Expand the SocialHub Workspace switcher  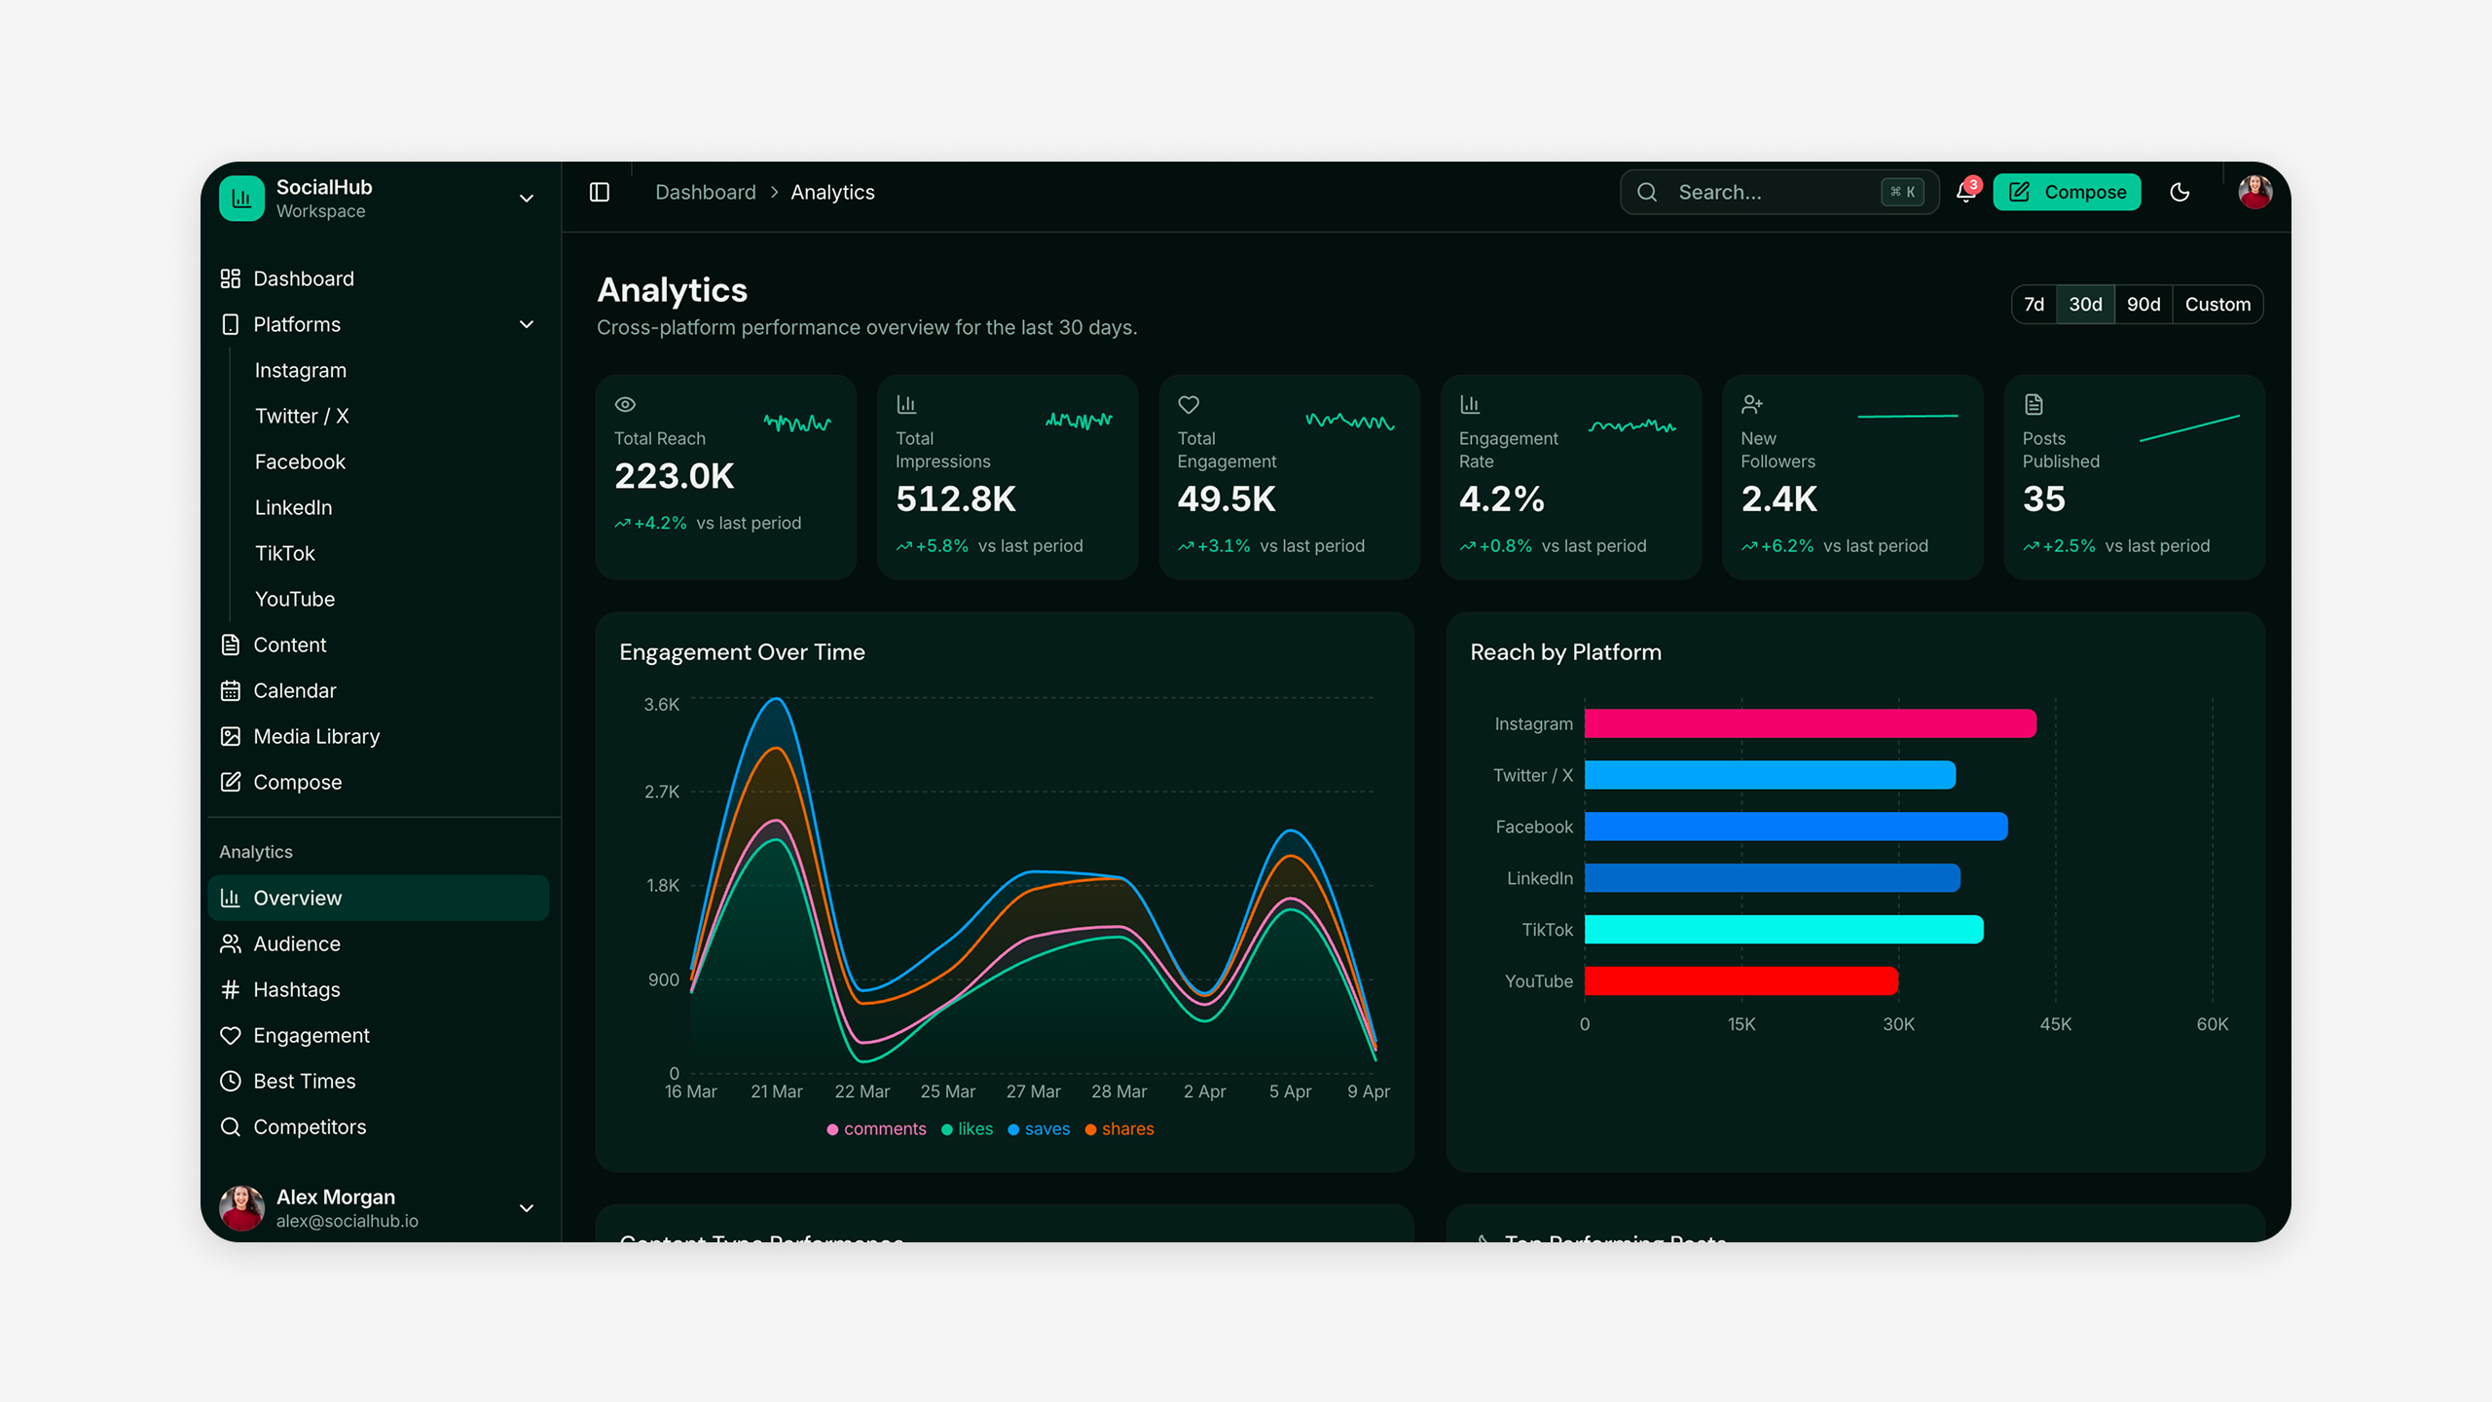pos(527,199)
